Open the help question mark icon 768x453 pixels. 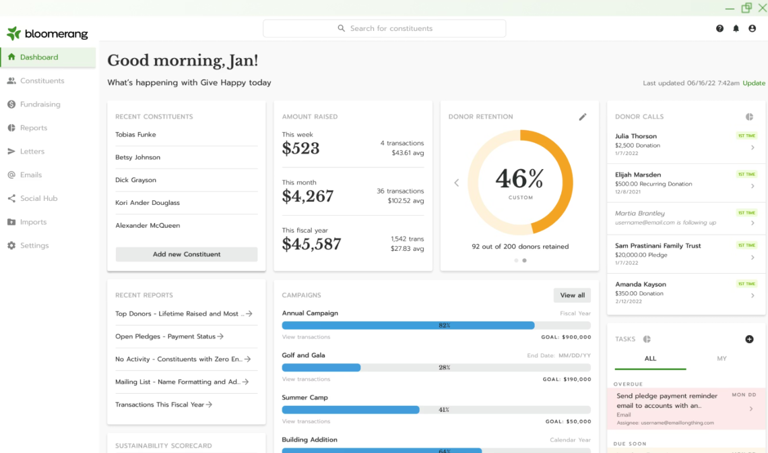(x=719, y=28)
